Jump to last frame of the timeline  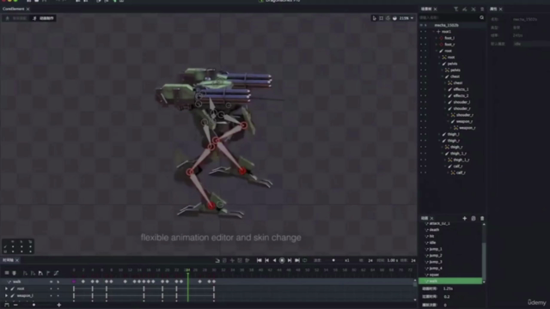point(297,260)
